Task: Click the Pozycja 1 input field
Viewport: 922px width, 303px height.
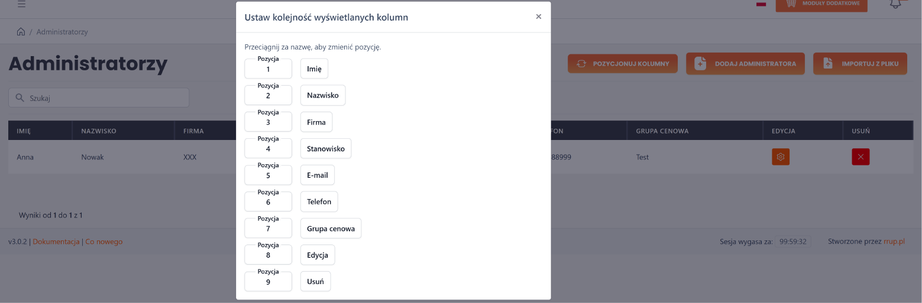Action: 268,69
